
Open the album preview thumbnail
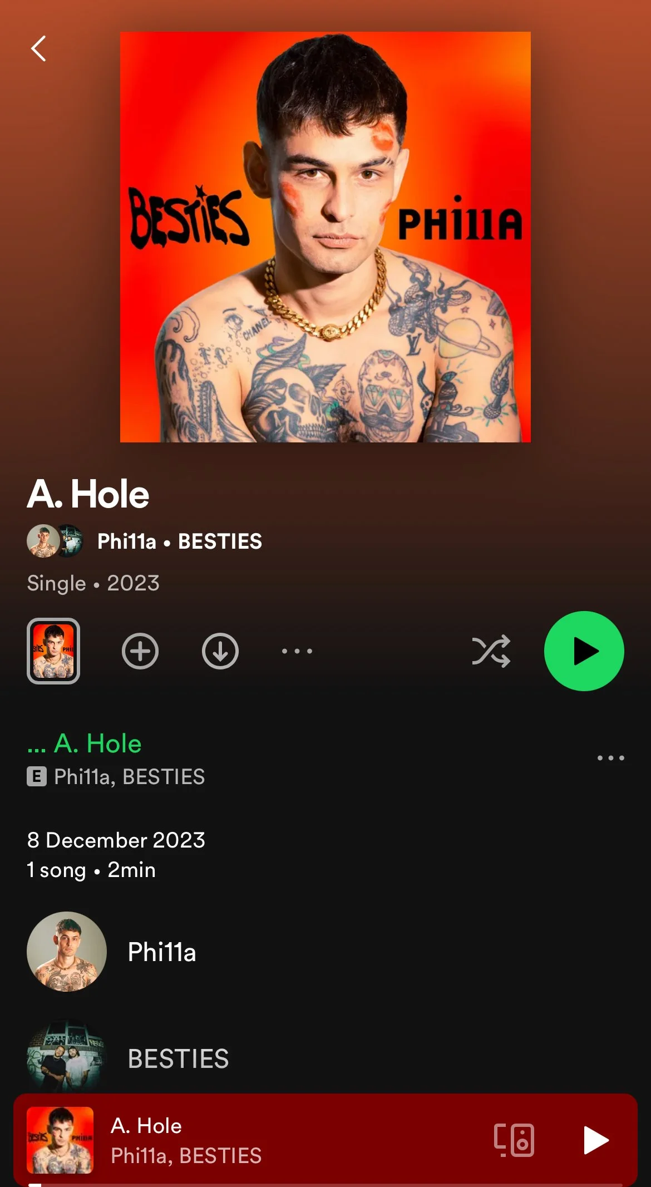coord(53,651)
